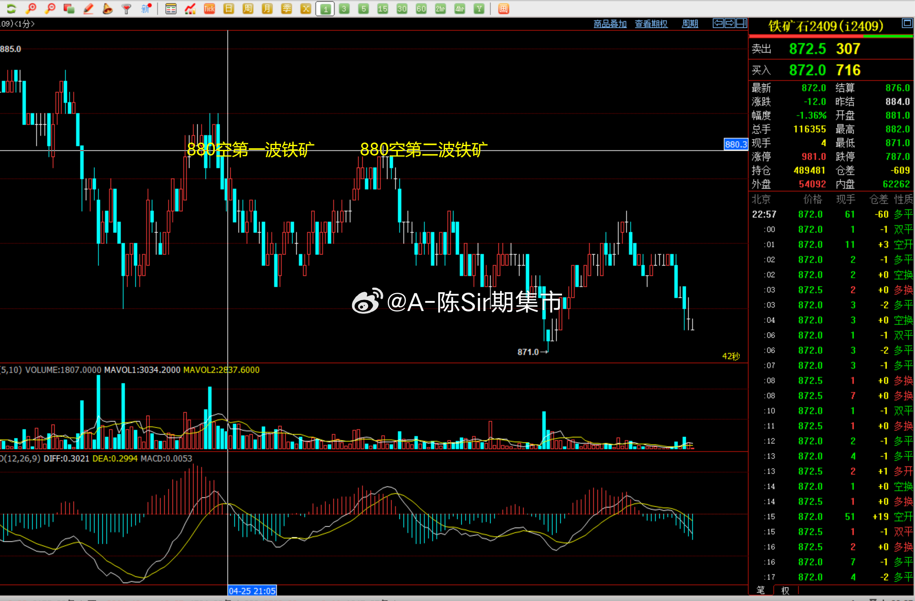Select the 1-minute period button

325,9
